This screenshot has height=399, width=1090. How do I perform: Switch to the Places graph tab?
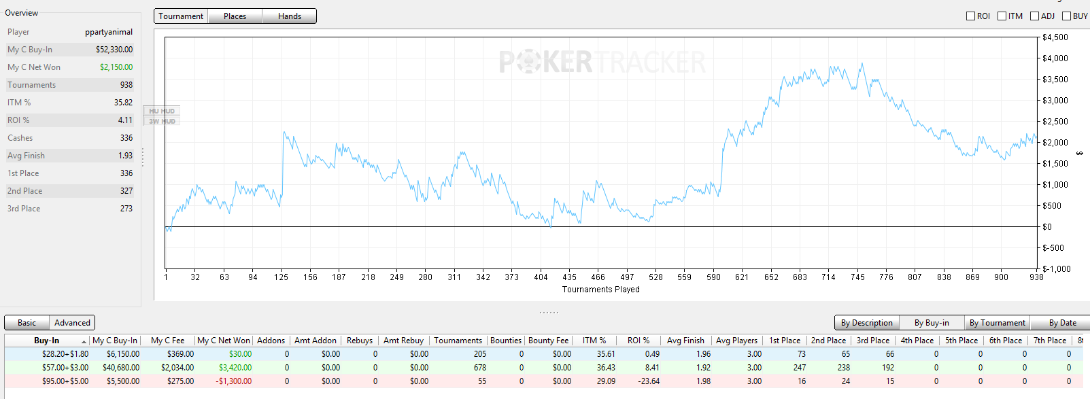(235, 16)
